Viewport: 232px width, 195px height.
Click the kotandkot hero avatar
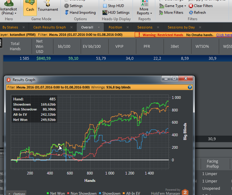click(9, 3)
